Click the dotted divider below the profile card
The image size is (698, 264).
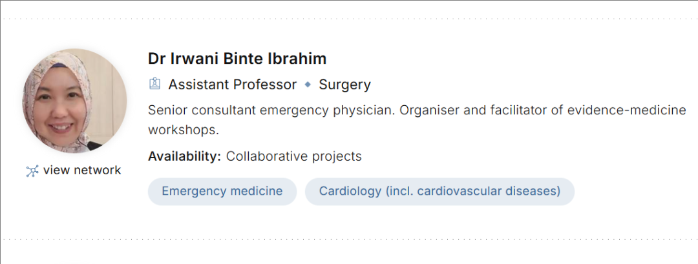[349, 239]
